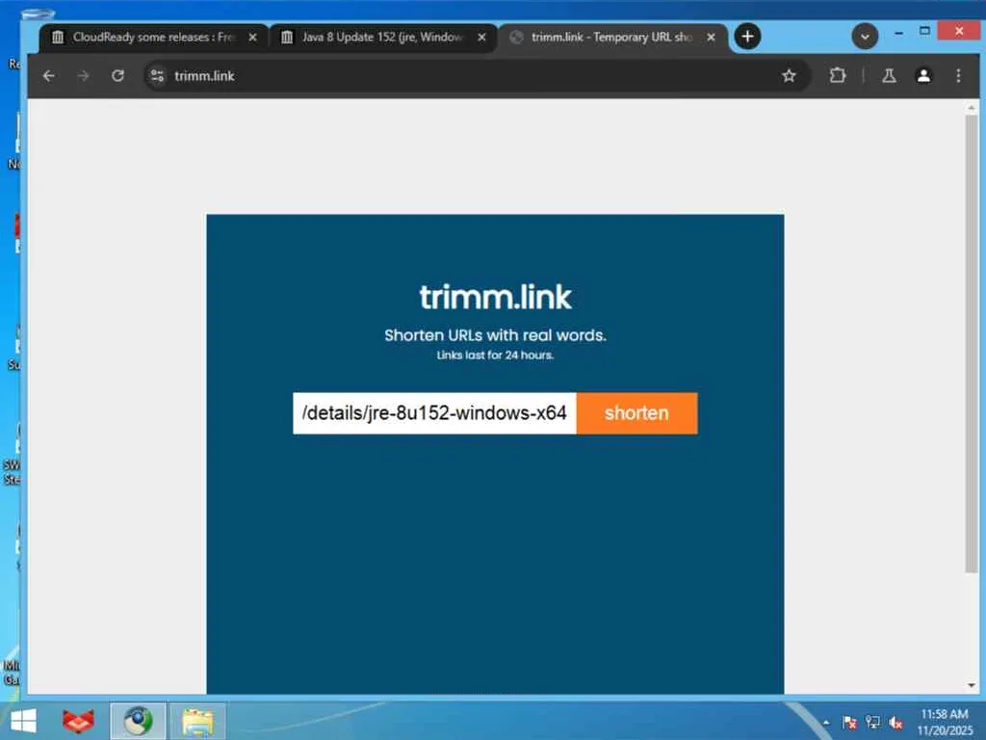Screen dimensions: 986x740
Task: Click the scrollbar down arrow
Action: pos(972,685)
